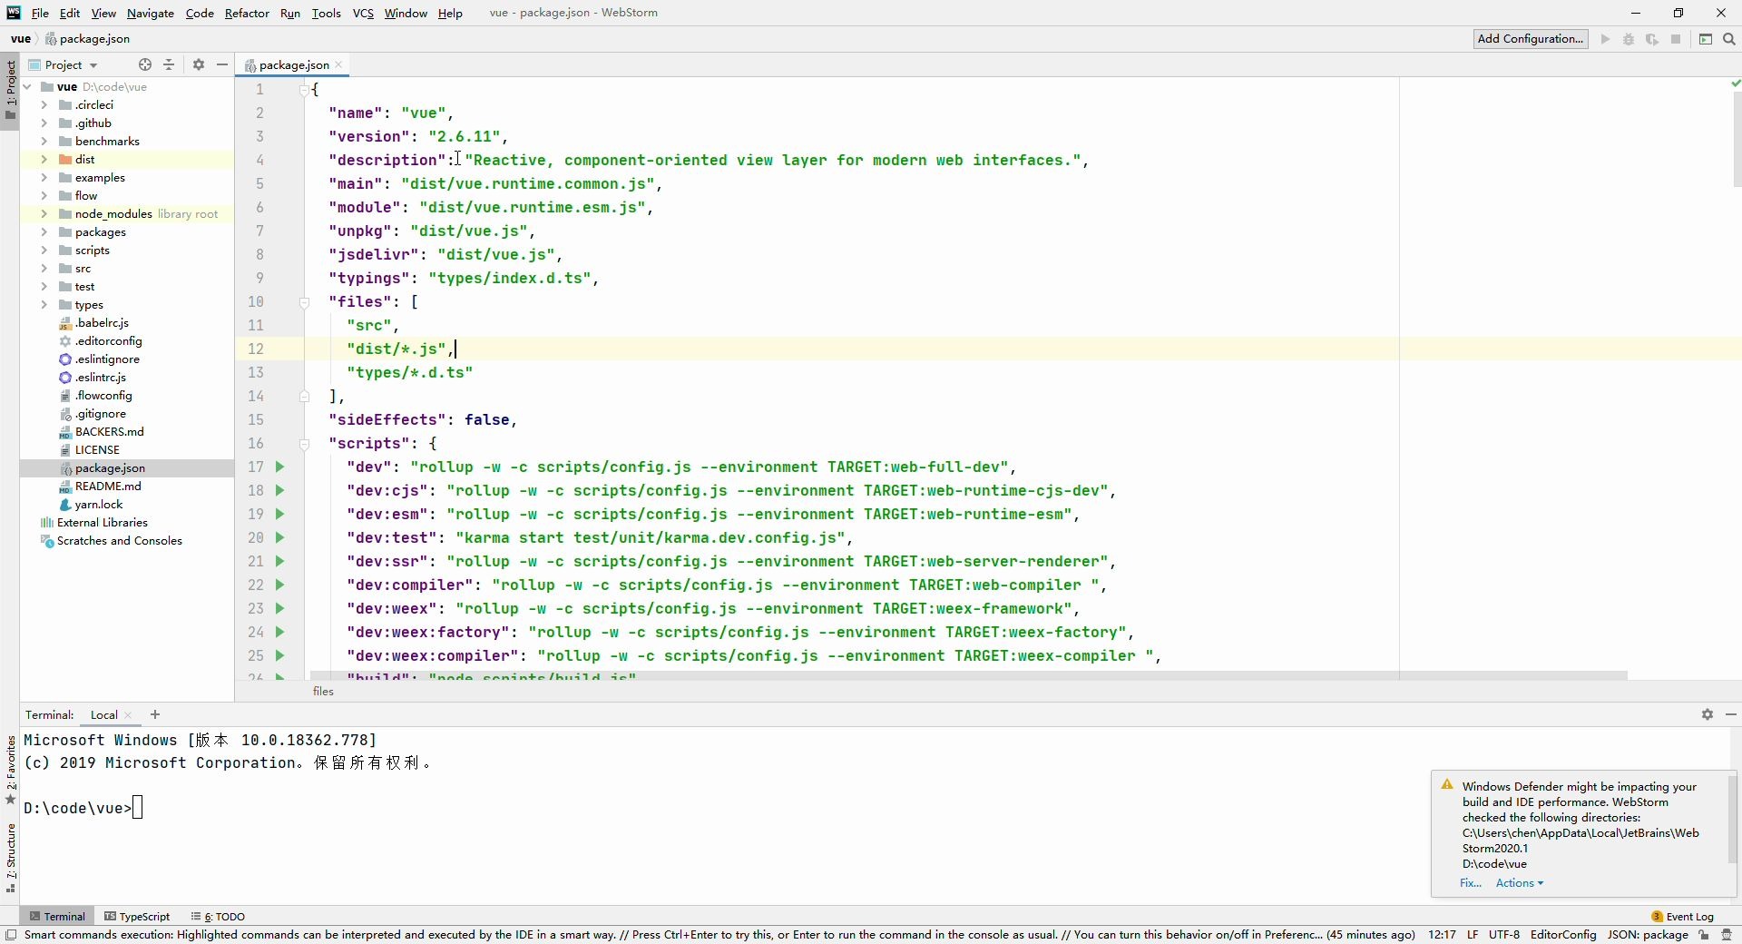Fold the 'files' array in editor
The height and width of the screenshot is (944, 1742).
[305, 302]
